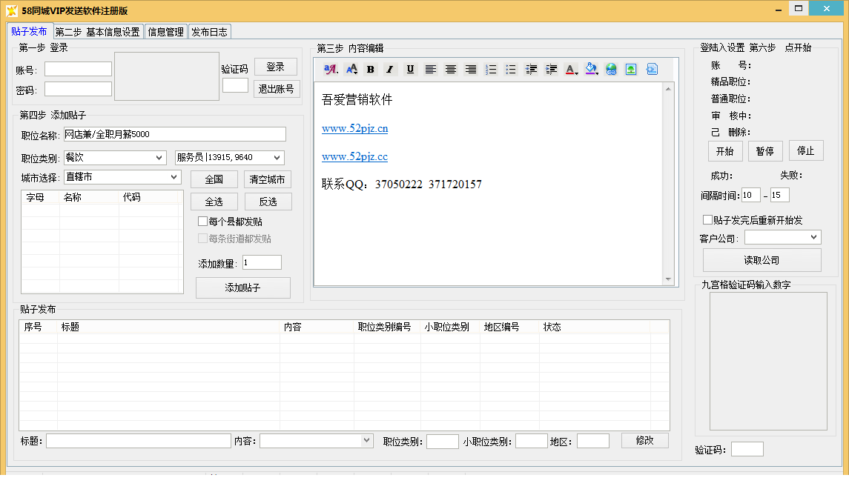Increase indent of the paragraph
Image resolution: width=849 pixels, height=492 pixels.
551,70
